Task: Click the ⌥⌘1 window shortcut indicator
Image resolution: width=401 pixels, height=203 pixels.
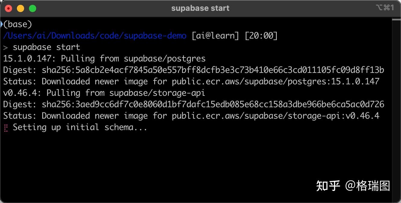Action: 385,8
